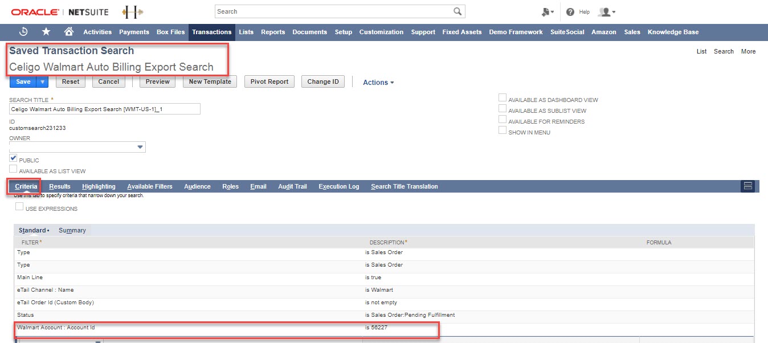This screenshot has height=343, width=768.
Task: Select the Summary criteria subtab
Action: tap(72, 230)
